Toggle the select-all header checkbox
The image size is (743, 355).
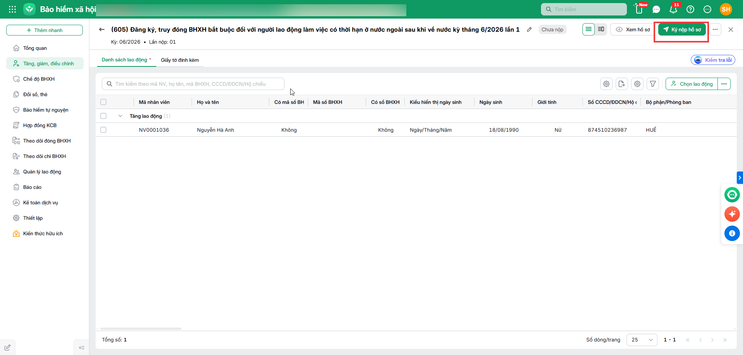103,102
